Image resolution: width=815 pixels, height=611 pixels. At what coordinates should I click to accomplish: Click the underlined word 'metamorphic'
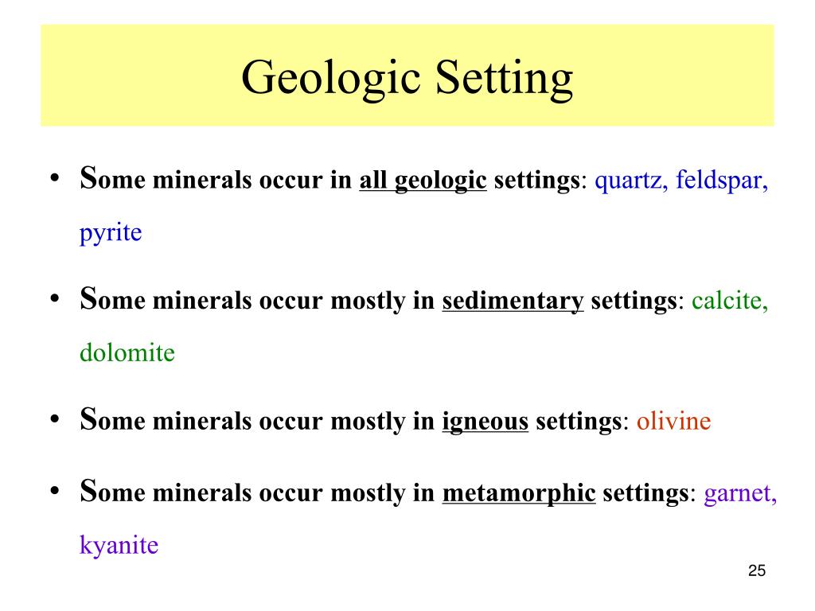[x=519, y=493]
